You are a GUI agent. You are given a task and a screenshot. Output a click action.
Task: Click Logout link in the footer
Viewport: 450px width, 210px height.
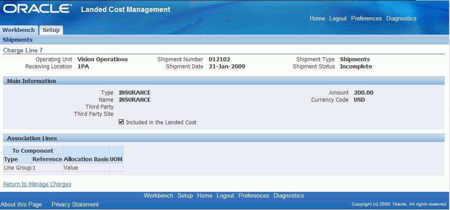tap(225, 196)
